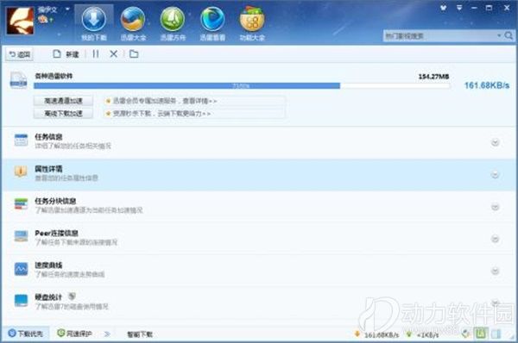Expand the 属性详情 section chevron

click(495, 175)
